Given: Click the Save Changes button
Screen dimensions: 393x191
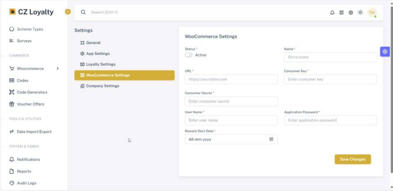Looking at the screenshot, I should [x=353, y=159].
